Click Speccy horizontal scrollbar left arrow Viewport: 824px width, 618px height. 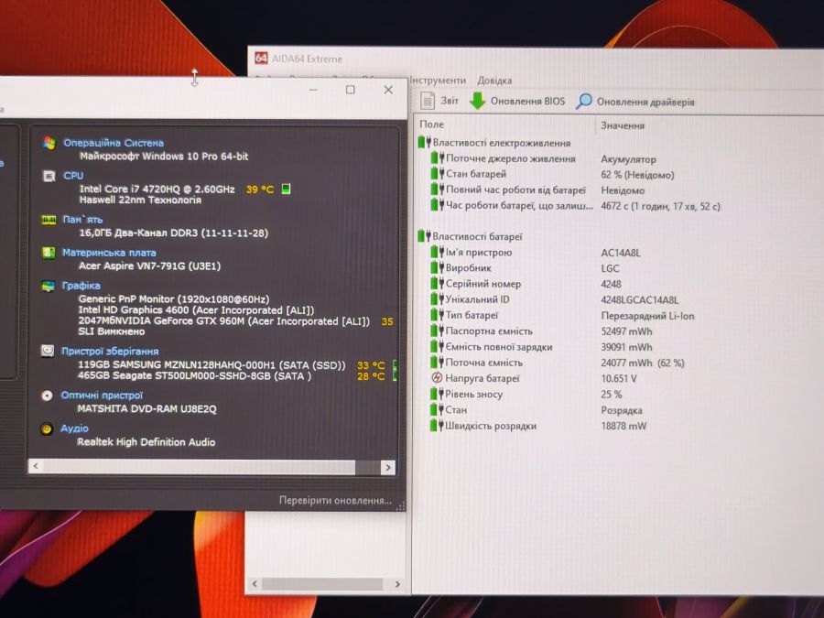(x=36, y=466)
